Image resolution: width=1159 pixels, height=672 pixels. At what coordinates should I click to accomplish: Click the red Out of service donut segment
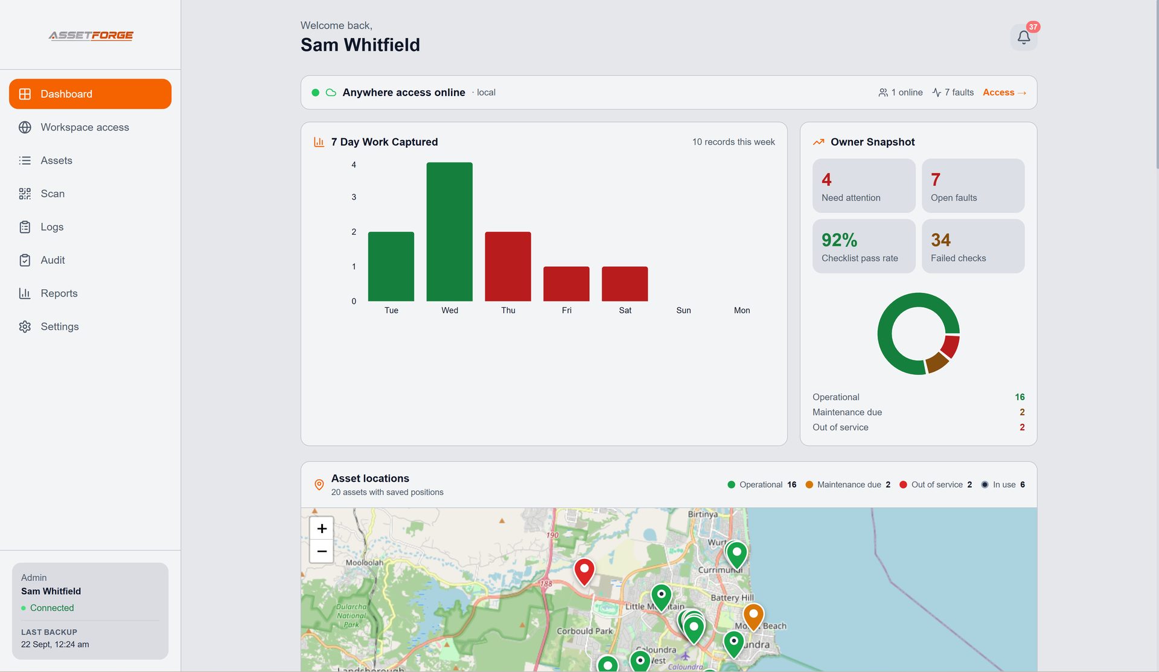950,347
